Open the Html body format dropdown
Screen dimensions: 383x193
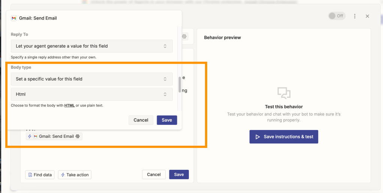[x=91, y=94]
